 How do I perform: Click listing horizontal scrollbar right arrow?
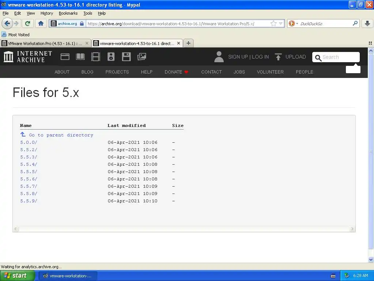click(x=352, y=229)
